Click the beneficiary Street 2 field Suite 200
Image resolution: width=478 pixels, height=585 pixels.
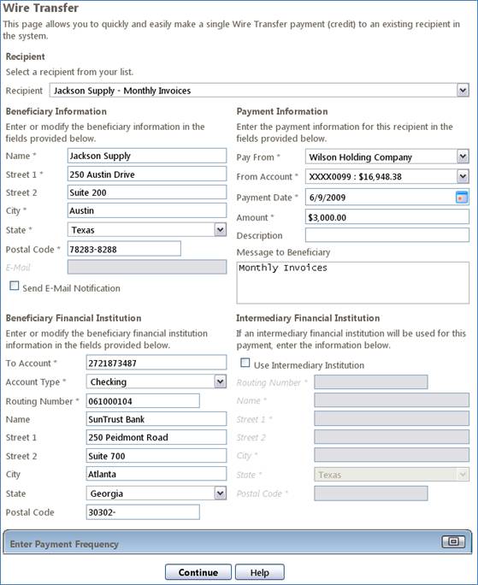coord(146,192)
